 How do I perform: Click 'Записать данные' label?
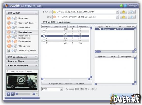click(27, 50)
